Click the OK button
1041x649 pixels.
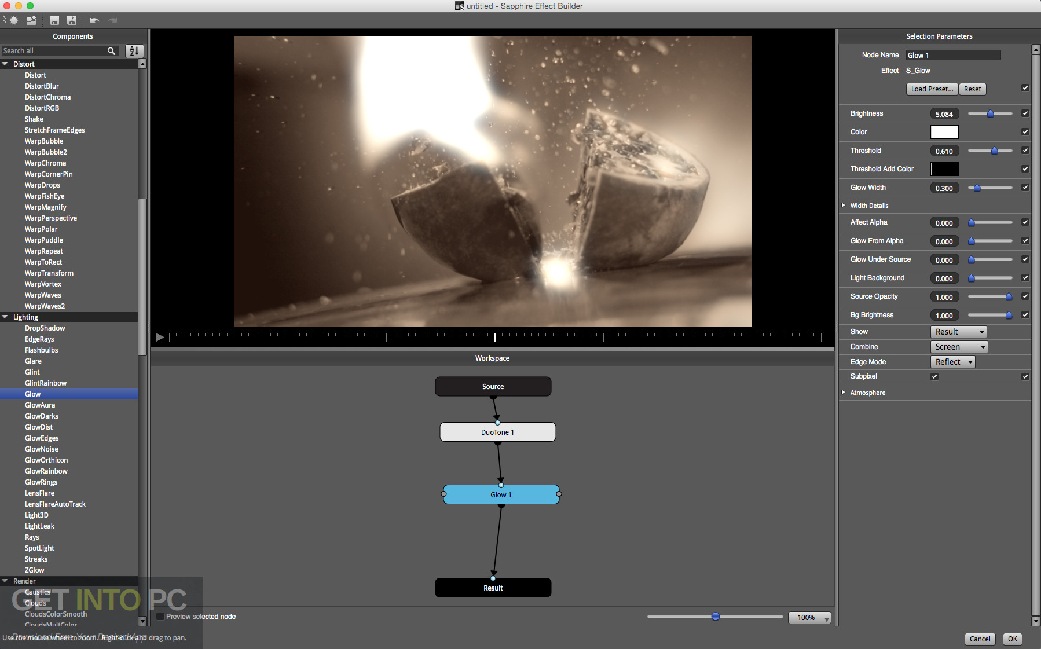(1013, 639)
